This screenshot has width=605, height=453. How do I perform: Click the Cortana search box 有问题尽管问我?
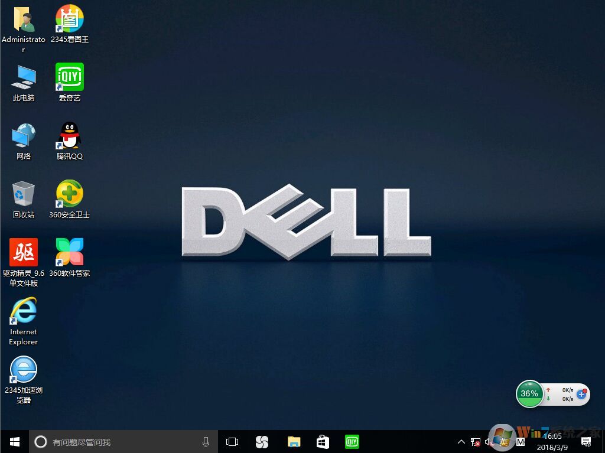point(123,442)
